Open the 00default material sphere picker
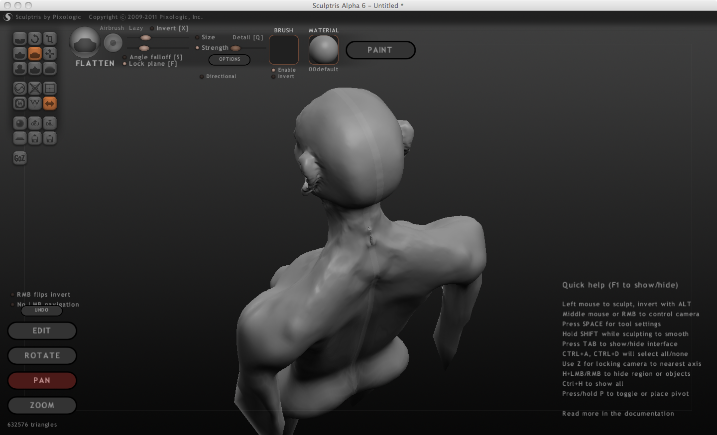The image size is (717, 435). coord(324,50)
